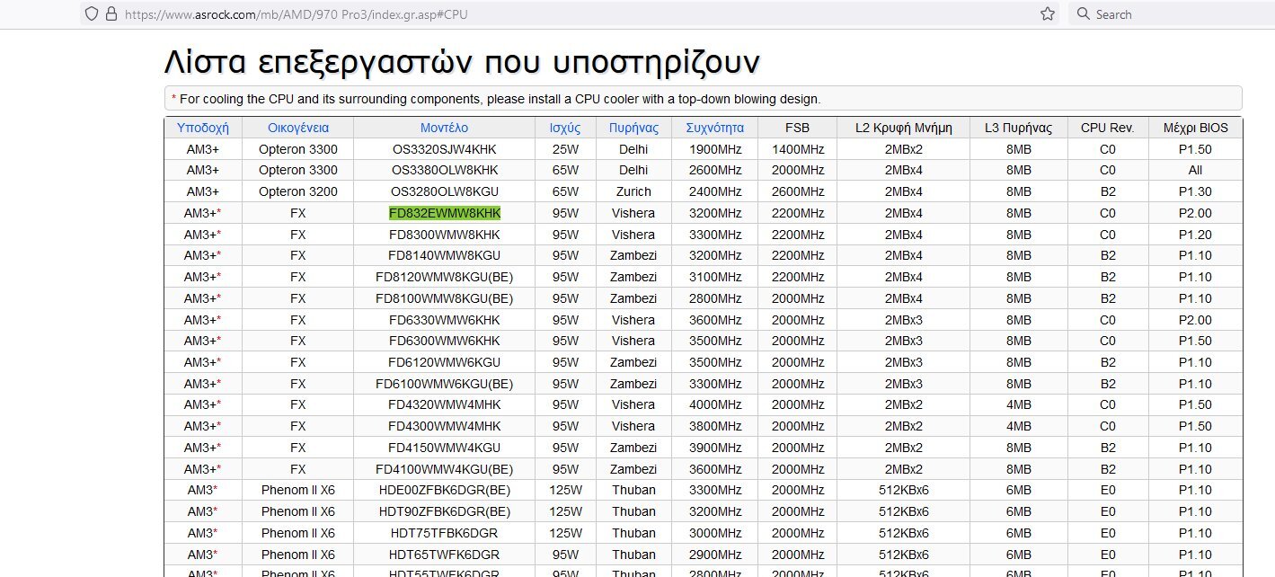Click the 2900MHz frequency cell
1275x577 pixels.
click(x=714, y=555)
